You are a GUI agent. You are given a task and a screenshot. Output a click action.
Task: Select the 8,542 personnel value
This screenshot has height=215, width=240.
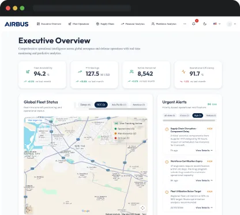[145, 74]
